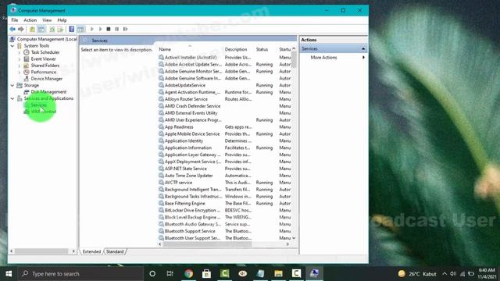Screen dimensions: 500x281
Task: Click the blue Help toolbar icon
Action: [72, 29]
